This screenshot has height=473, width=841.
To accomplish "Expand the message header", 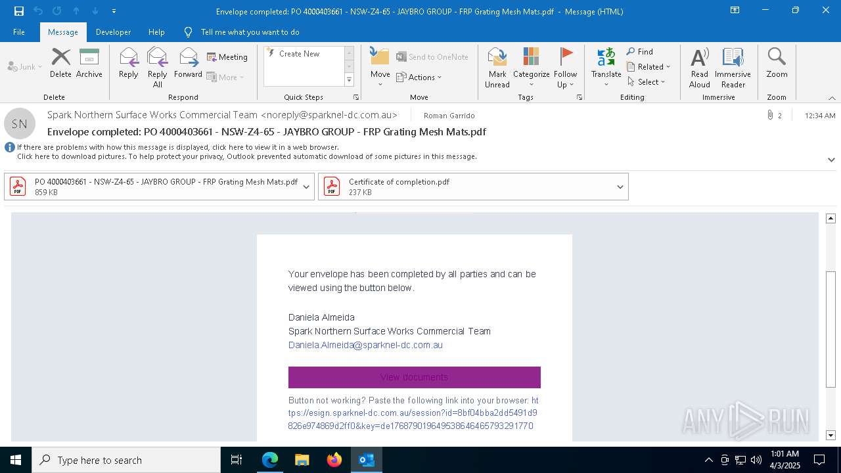I will (831, 160).
